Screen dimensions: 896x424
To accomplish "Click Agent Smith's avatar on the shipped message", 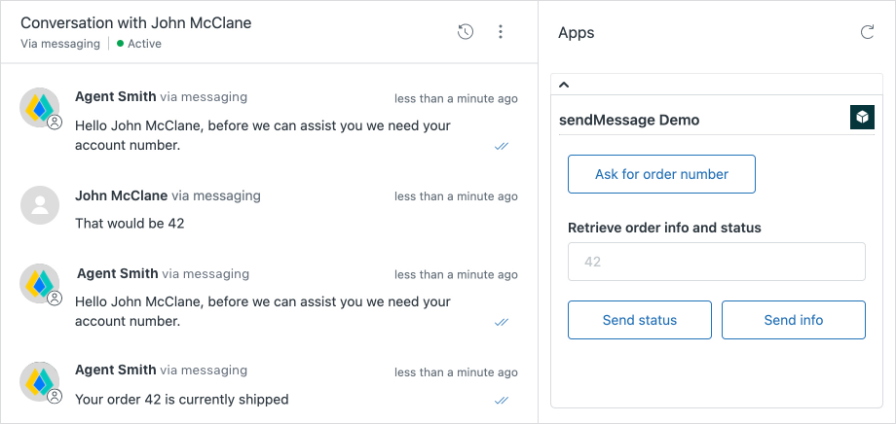I will tap(40, 381).
